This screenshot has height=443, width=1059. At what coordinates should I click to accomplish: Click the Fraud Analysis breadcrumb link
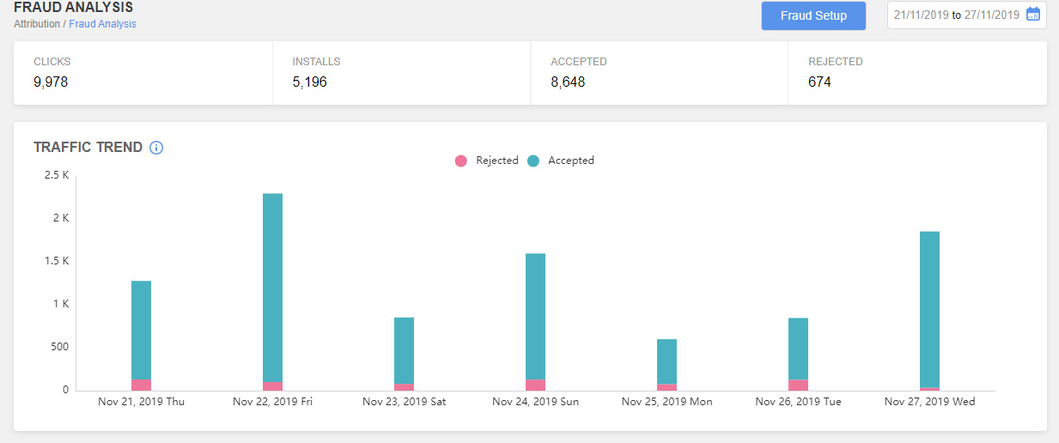(102, 24)
